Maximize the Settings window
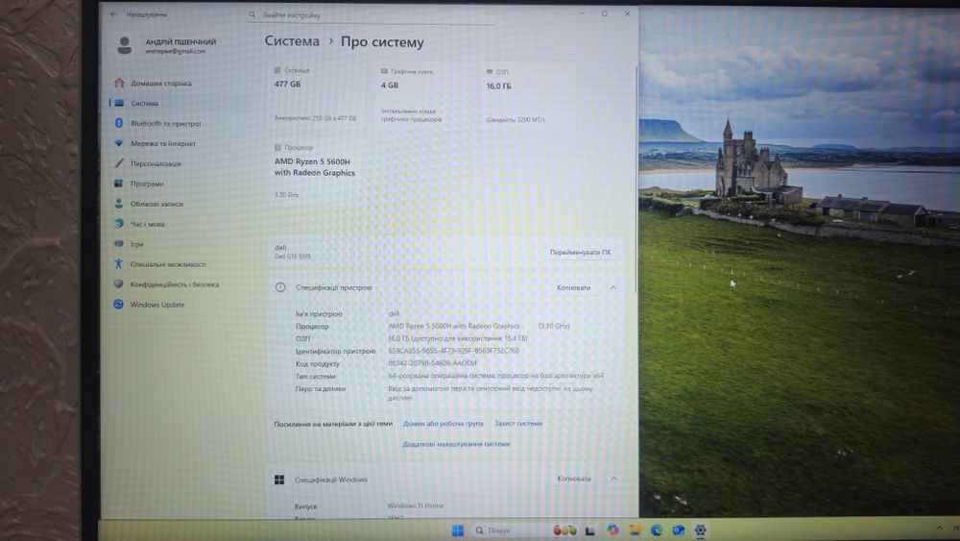This screenshot has height=541, width=960. point(604,13)
